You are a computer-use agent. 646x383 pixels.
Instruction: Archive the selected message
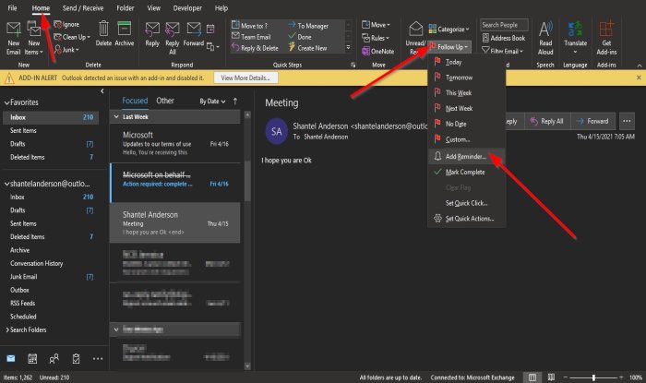click(x=124, y=34)
